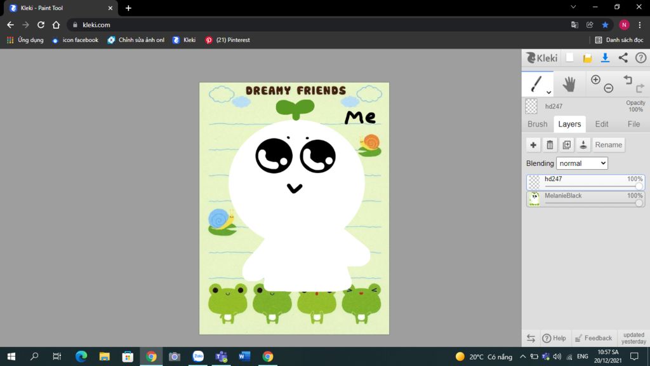Open the Edit tab

coord(602,124)
